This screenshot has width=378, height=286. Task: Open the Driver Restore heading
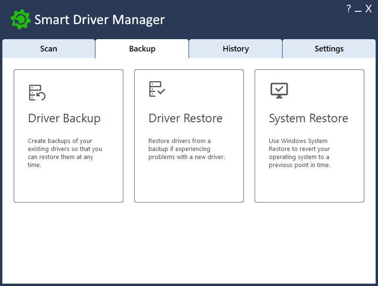pyautogui.click(x=185, y=118)
